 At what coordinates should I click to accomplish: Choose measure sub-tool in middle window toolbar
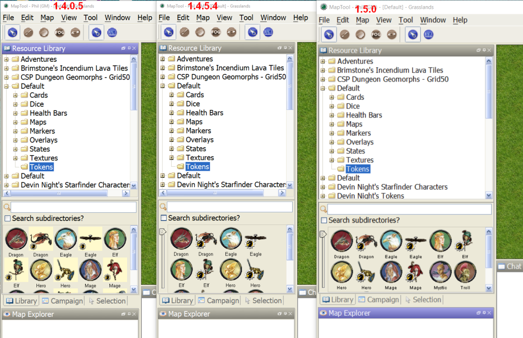tap(268, 32)
